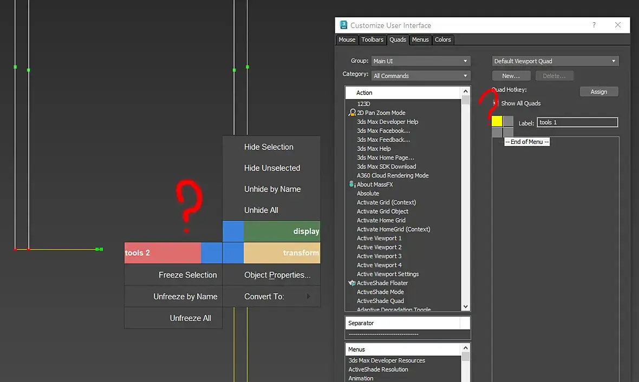This screenshot has height=382, width=639.
Task: Click the green display quad header
Action: pos(282,232)
